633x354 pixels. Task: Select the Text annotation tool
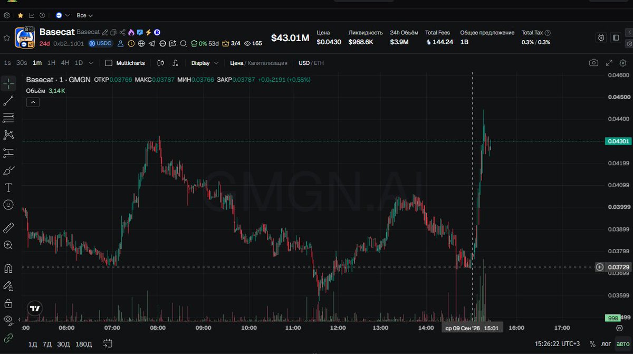8,187
